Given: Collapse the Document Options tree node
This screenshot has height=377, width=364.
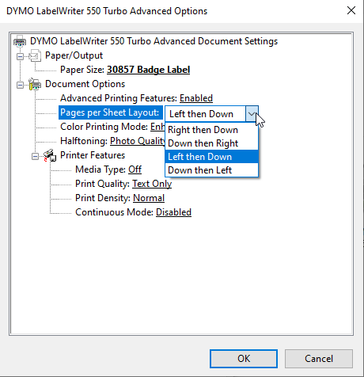Looking at the screenshot, I should click(20, 85).
